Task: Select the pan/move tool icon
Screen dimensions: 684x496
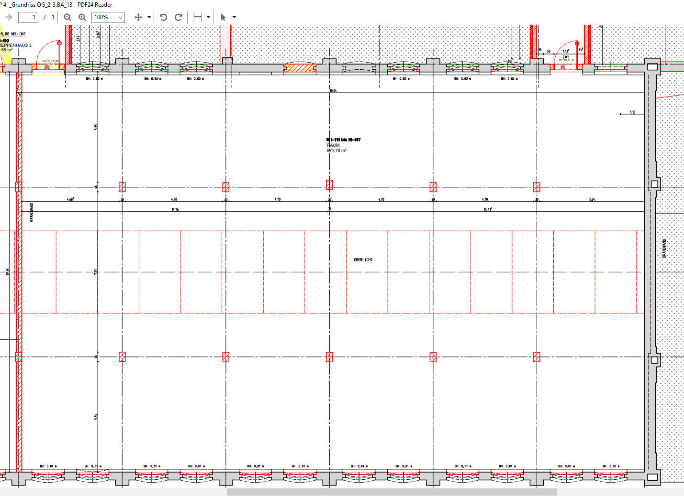Action: 138,17
